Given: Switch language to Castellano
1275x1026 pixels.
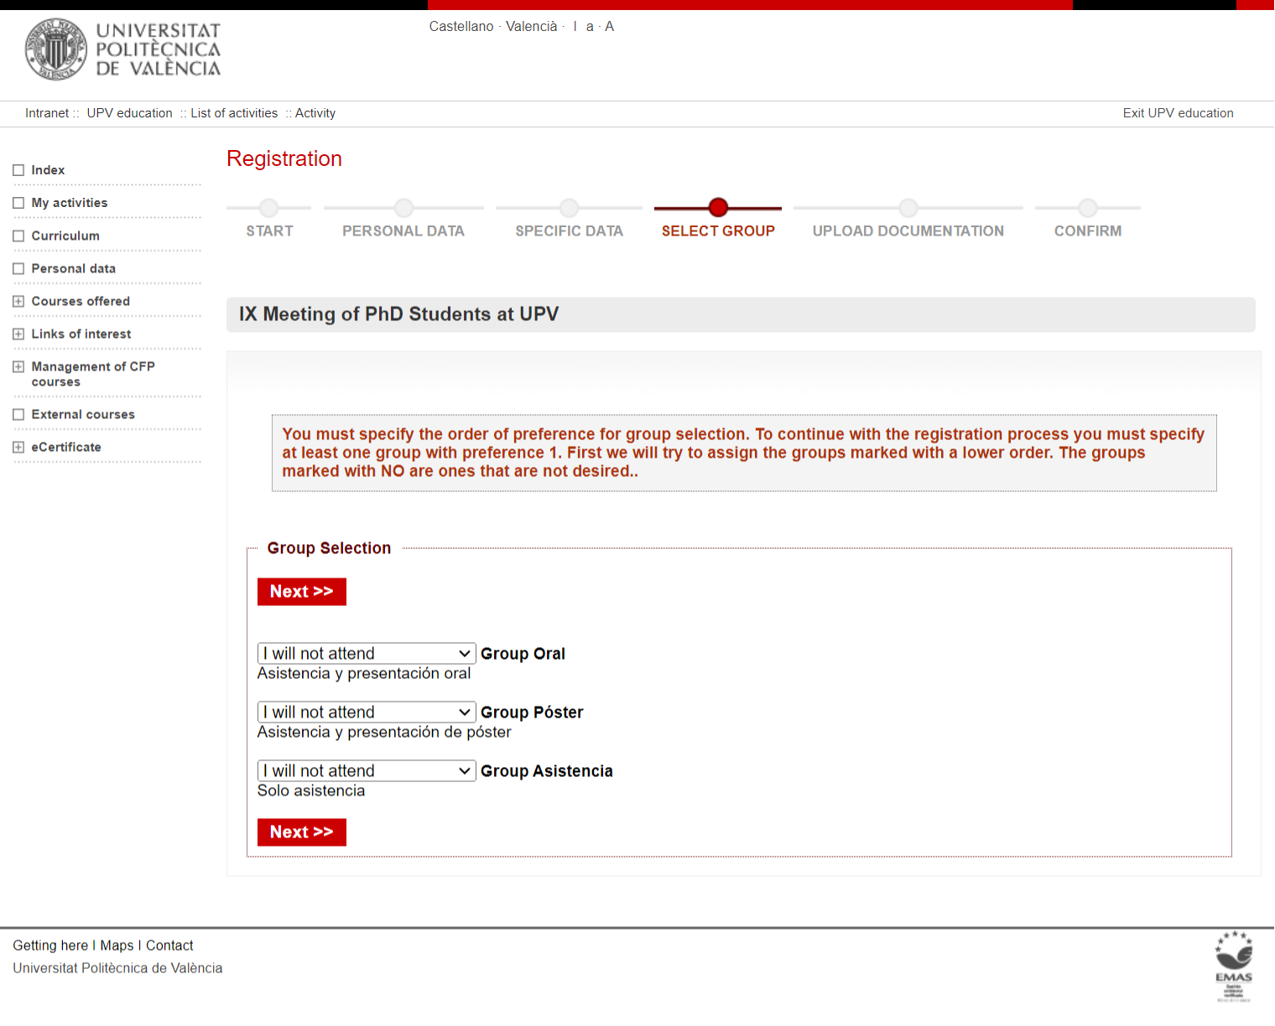Looking at the screenshot, I should (461, 27).
